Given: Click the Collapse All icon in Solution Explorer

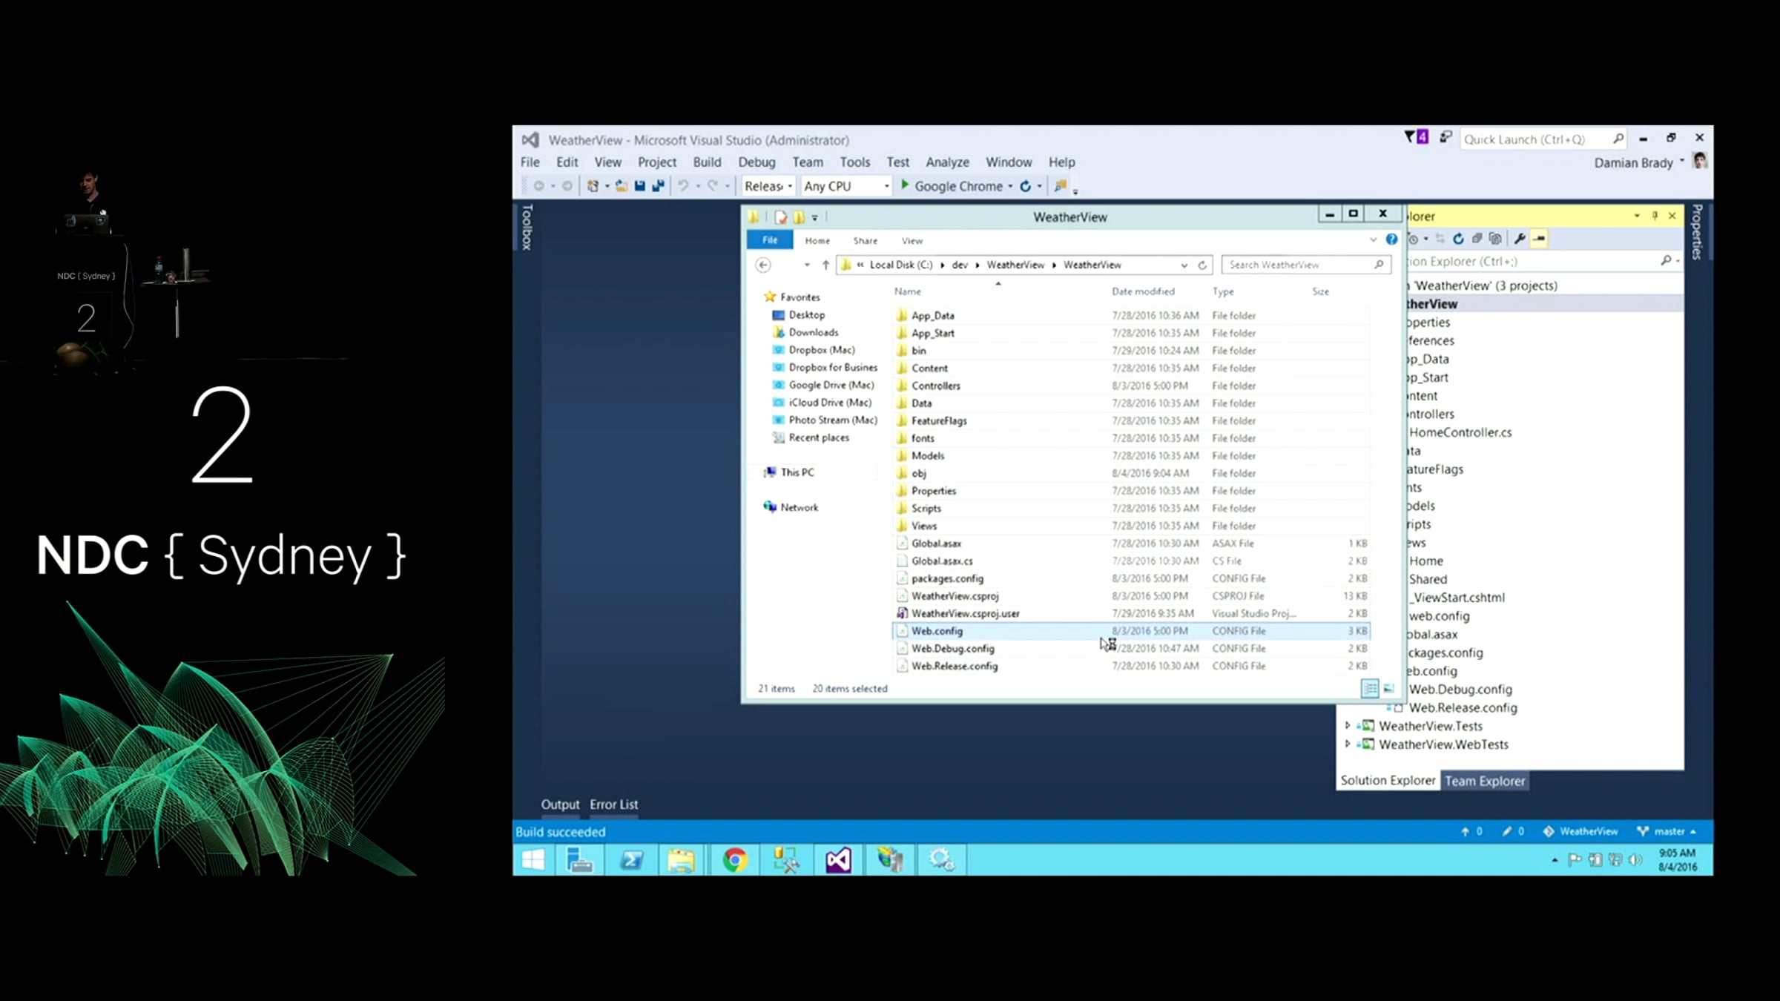Looking at the screenshot, I should pos(1477,239).
